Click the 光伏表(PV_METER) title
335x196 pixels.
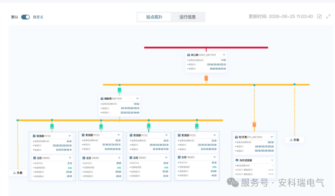(x=250, y=137)
